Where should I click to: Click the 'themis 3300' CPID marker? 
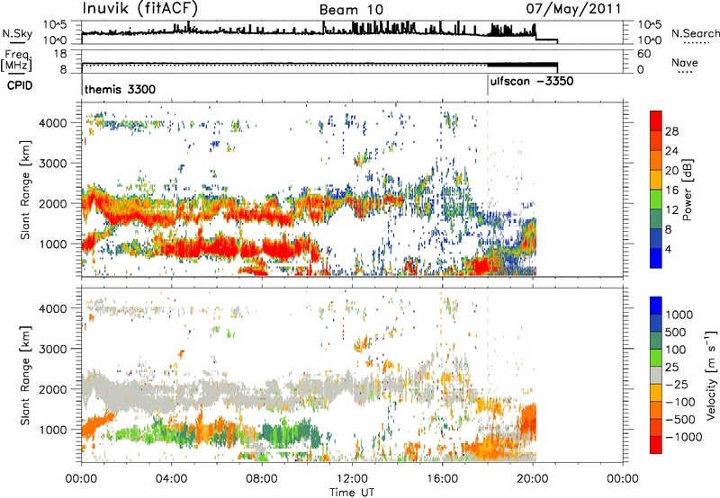(x=120, y=89)
